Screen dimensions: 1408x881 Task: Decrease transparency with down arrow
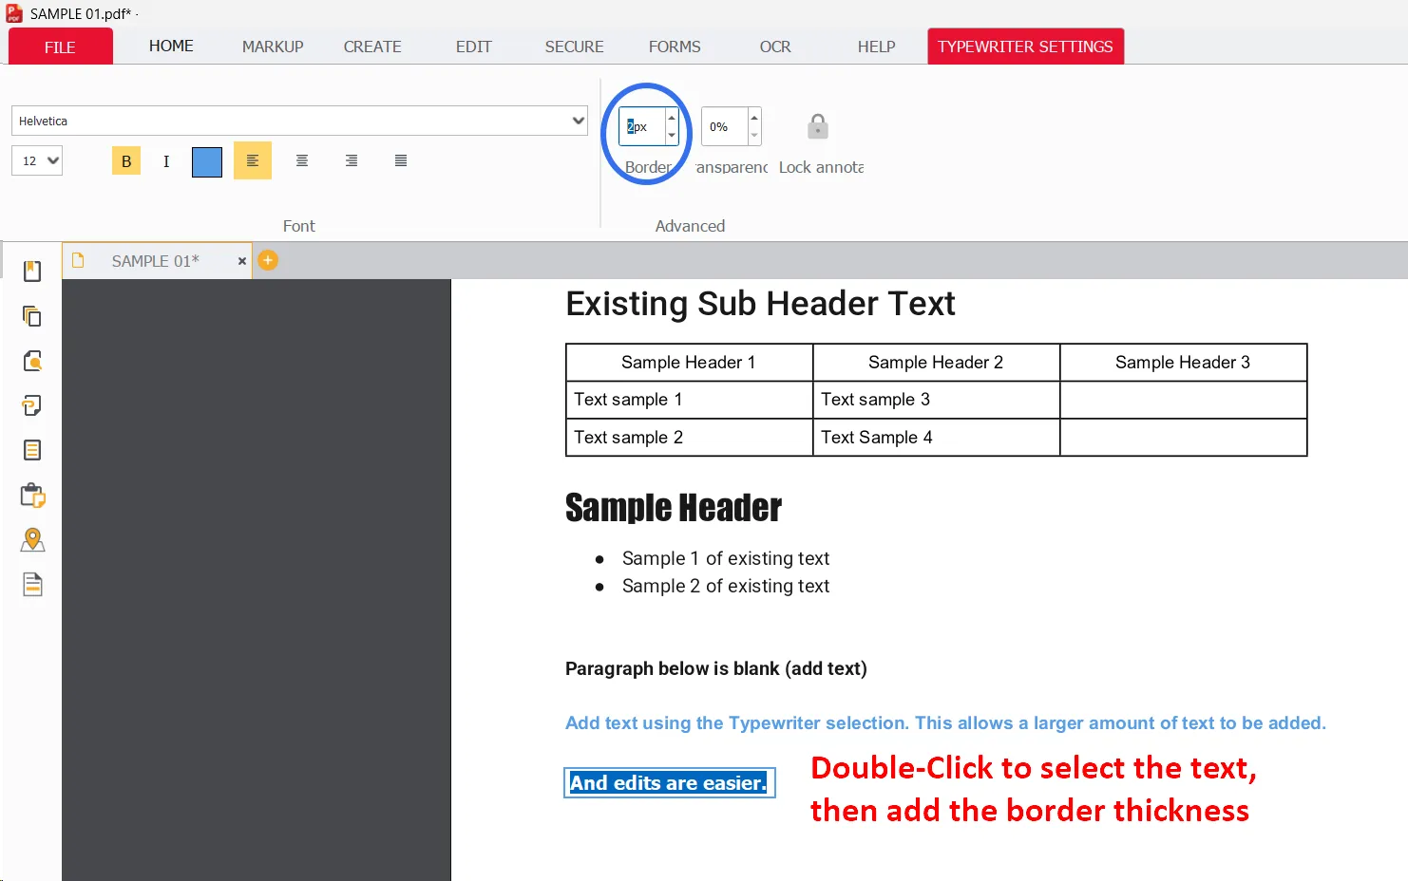[x=754, y=136]
